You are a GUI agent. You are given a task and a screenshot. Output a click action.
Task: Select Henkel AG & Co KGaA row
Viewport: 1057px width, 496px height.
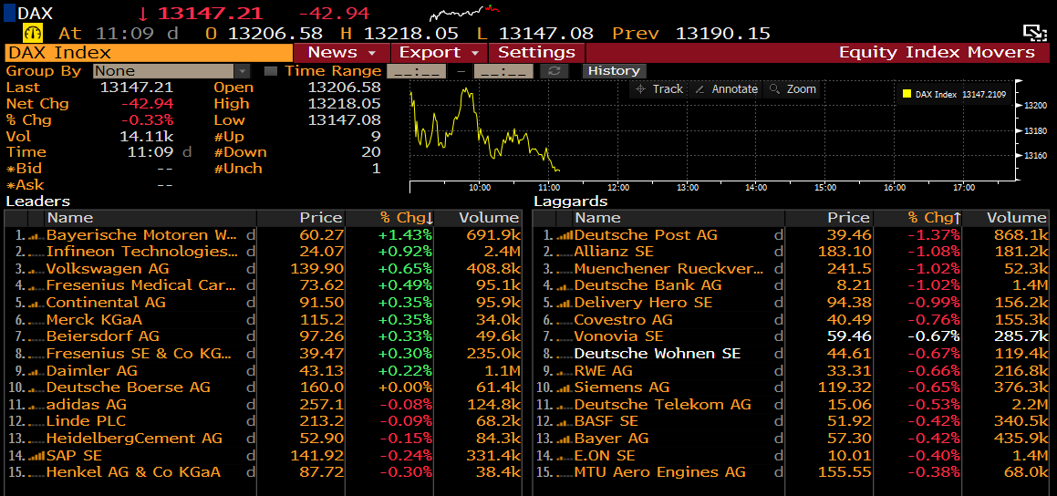click(x=263, y=472)
